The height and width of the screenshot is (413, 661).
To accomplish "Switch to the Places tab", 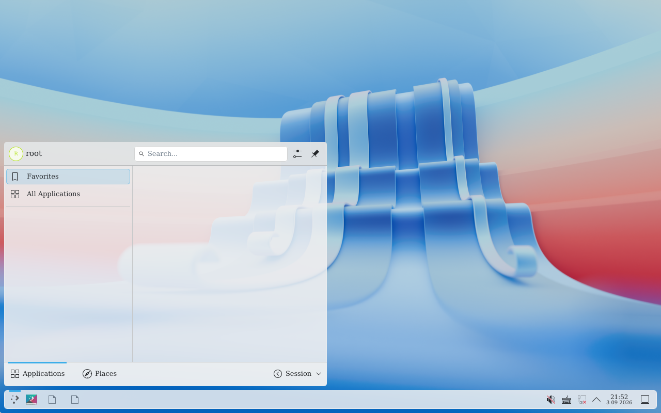I will click(x=100, y=374).
